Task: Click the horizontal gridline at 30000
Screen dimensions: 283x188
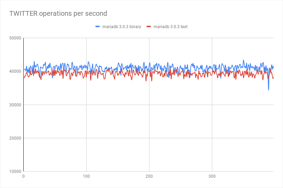Action: click(148, 105)
